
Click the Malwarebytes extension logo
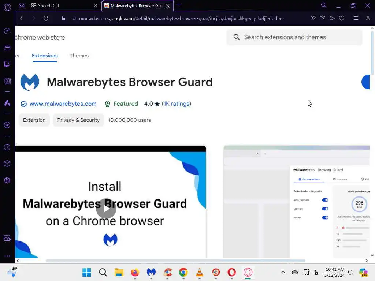tap(30, 82)
